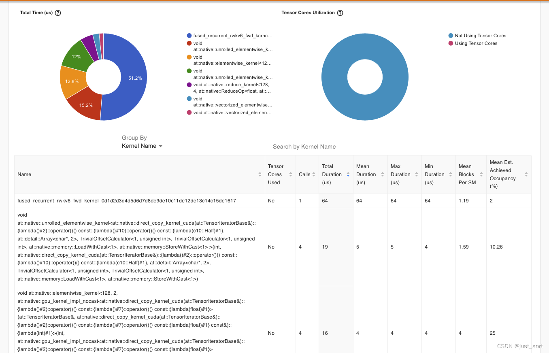
Task: Sort by Min Duration arrows
Action: pyautogui.click(x=451, y=174)
